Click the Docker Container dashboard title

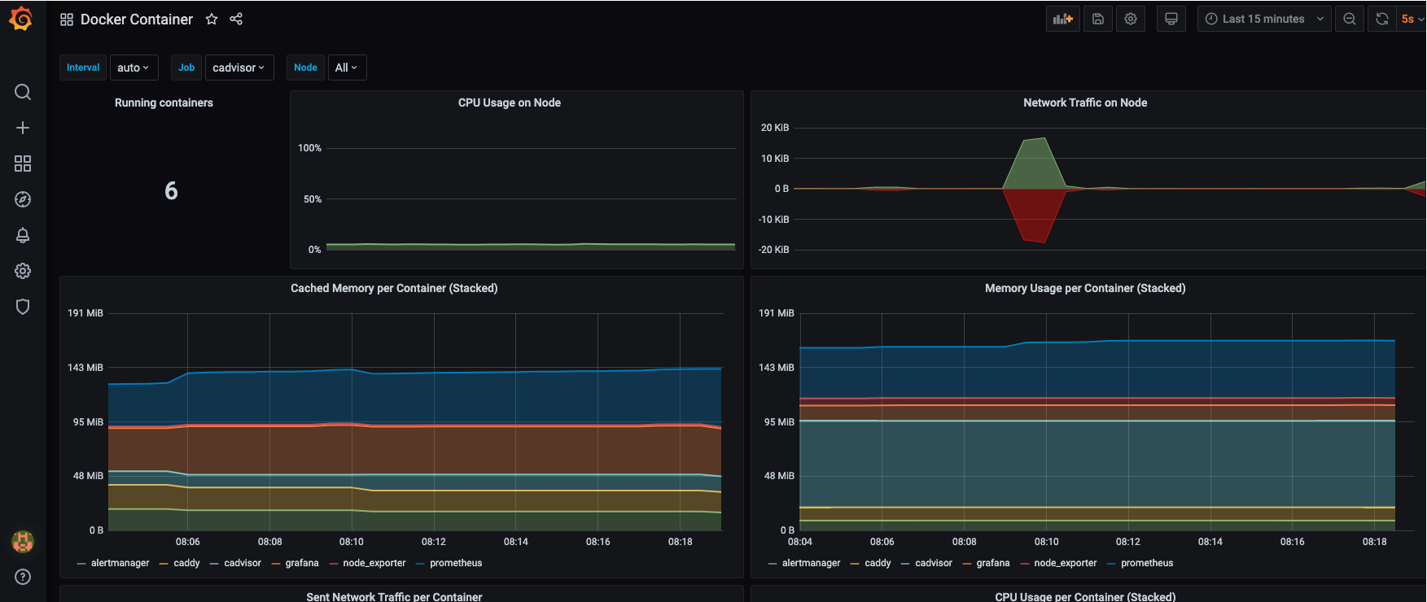pos(137,19)
